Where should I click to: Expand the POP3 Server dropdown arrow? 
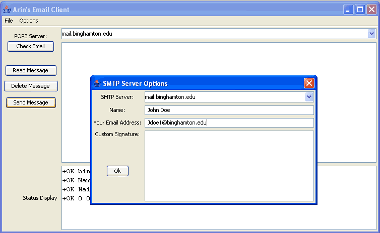click(x=372, y=34)
